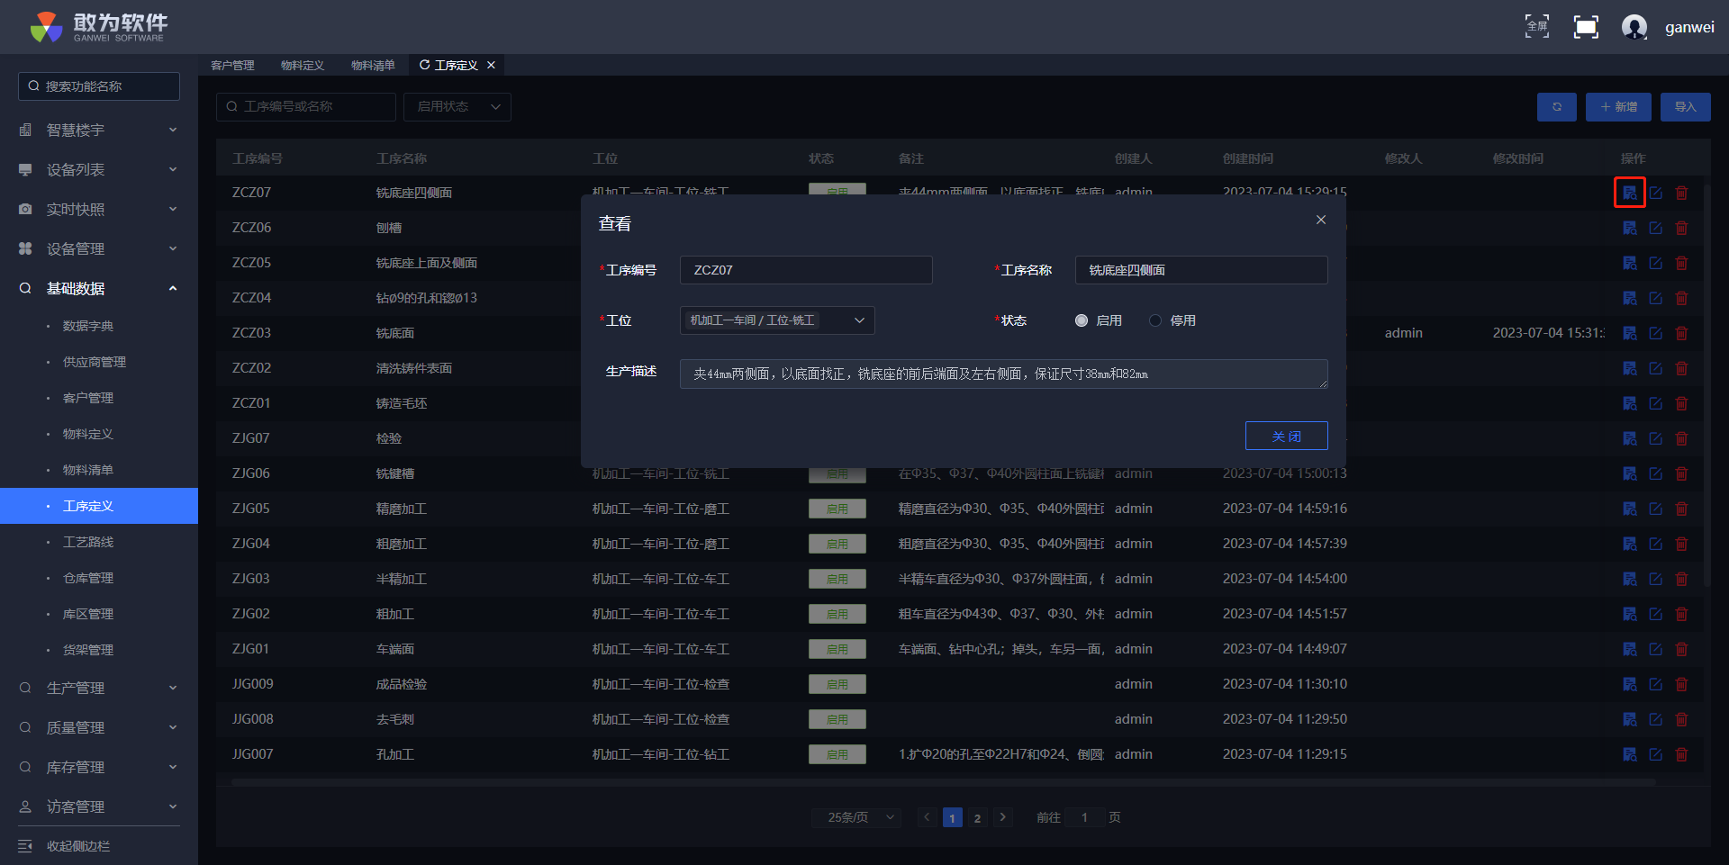Image resolution: width=1729 pixels, height=865 pixels.
Task: Click the view icon for ZCZ07 row
Action: pyautogui.click(x=1629, y=193)
